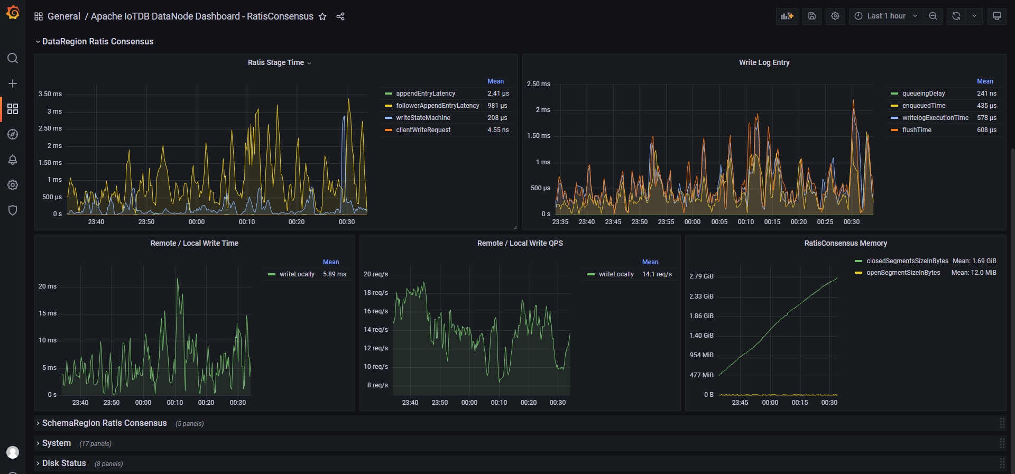Image resolution: width=1015 pixels, height=474 pixels.
Task: Open Explore compass in sidebar
Action: tap(13, 134)
